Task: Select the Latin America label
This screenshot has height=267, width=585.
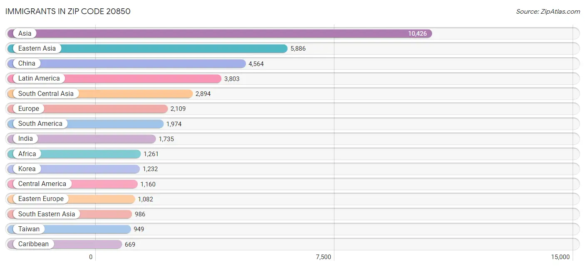Action: coord(39,78)
